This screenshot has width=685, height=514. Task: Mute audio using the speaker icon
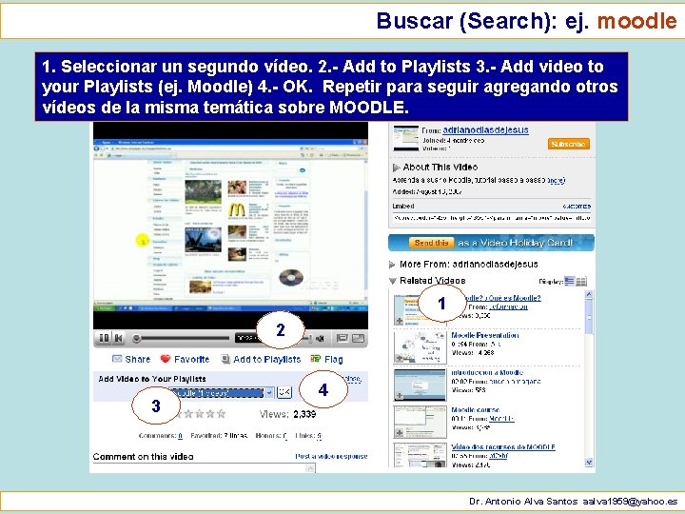click(321, 338)
